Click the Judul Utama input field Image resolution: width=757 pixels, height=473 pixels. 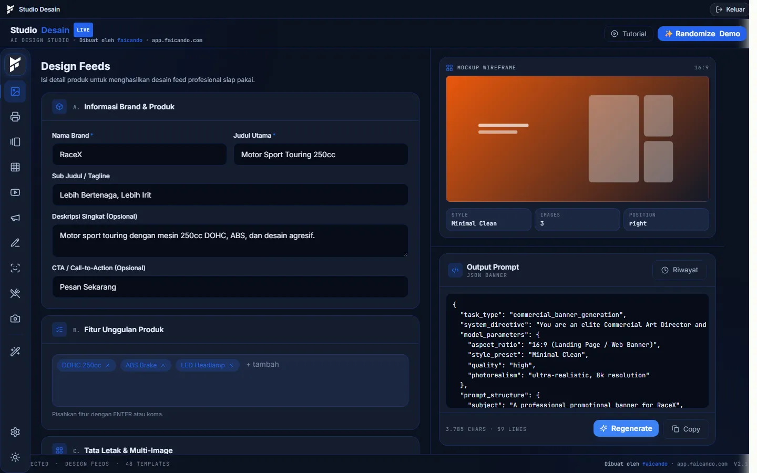tap(321, 155)
